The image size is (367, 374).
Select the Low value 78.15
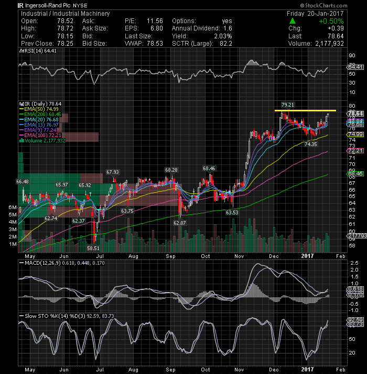point(65,36)
